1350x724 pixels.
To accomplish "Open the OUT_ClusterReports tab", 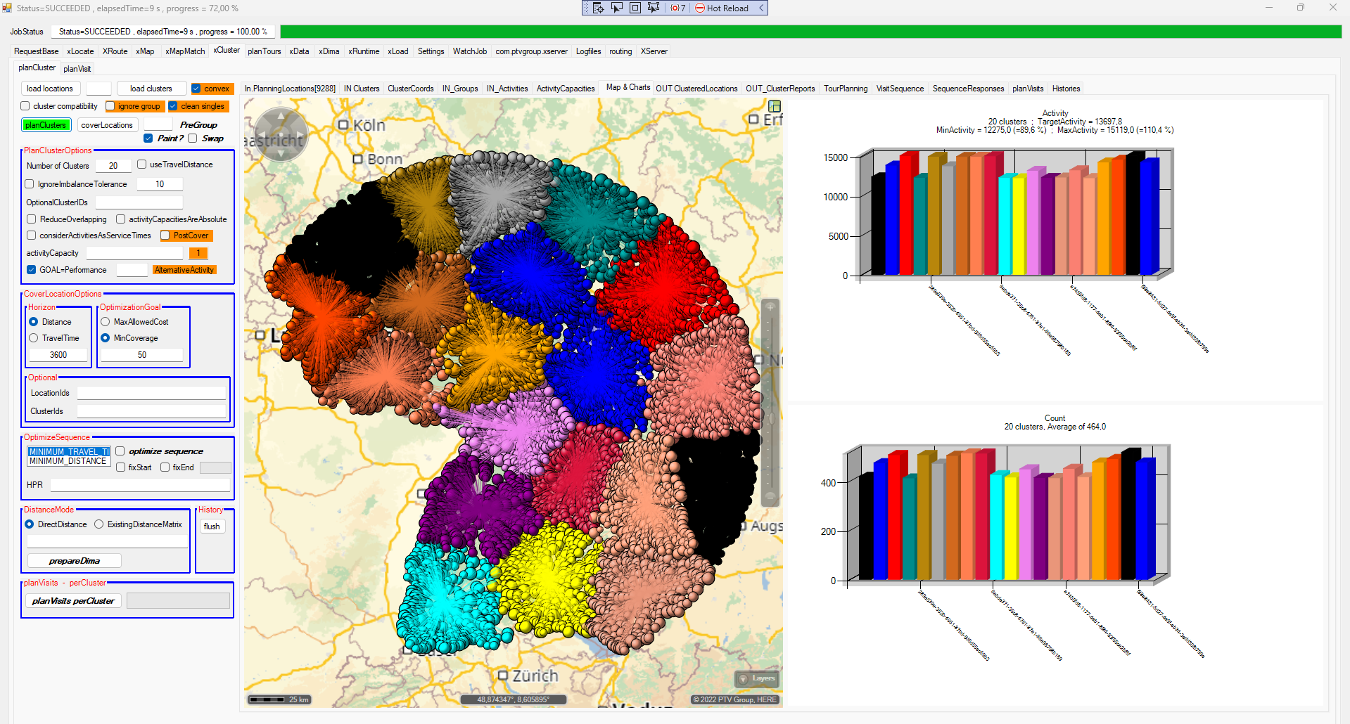I will [780, 89].
